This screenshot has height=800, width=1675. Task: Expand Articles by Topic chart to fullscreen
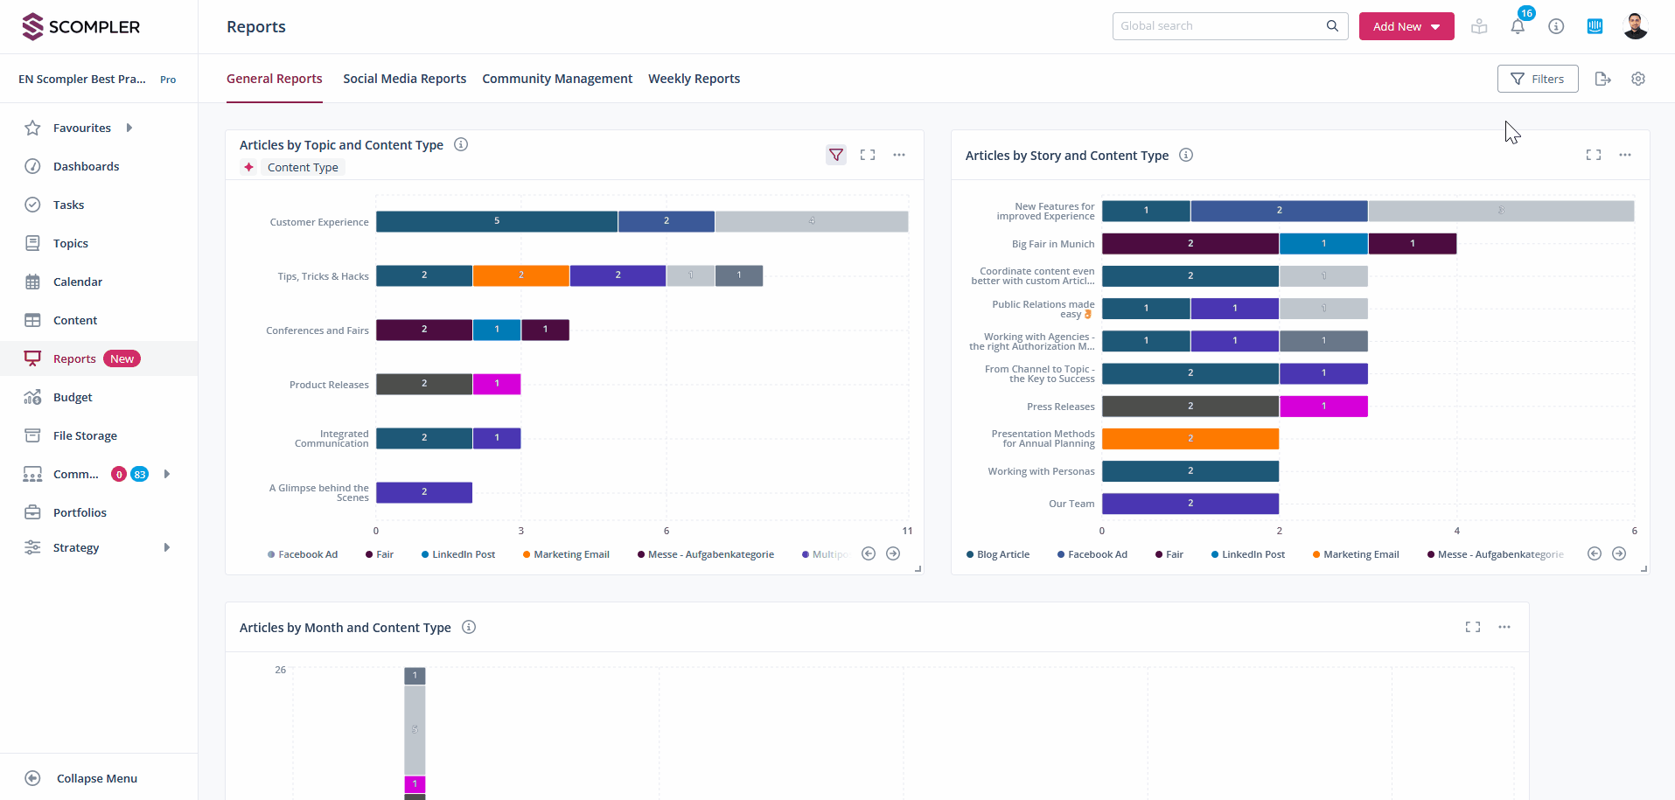(x=868, y=155)
